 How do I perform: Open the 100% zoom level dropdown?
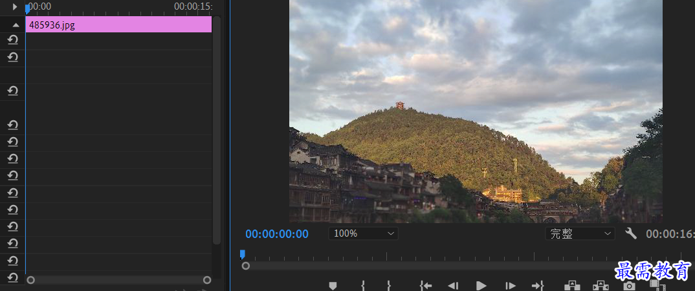[364, 233]
